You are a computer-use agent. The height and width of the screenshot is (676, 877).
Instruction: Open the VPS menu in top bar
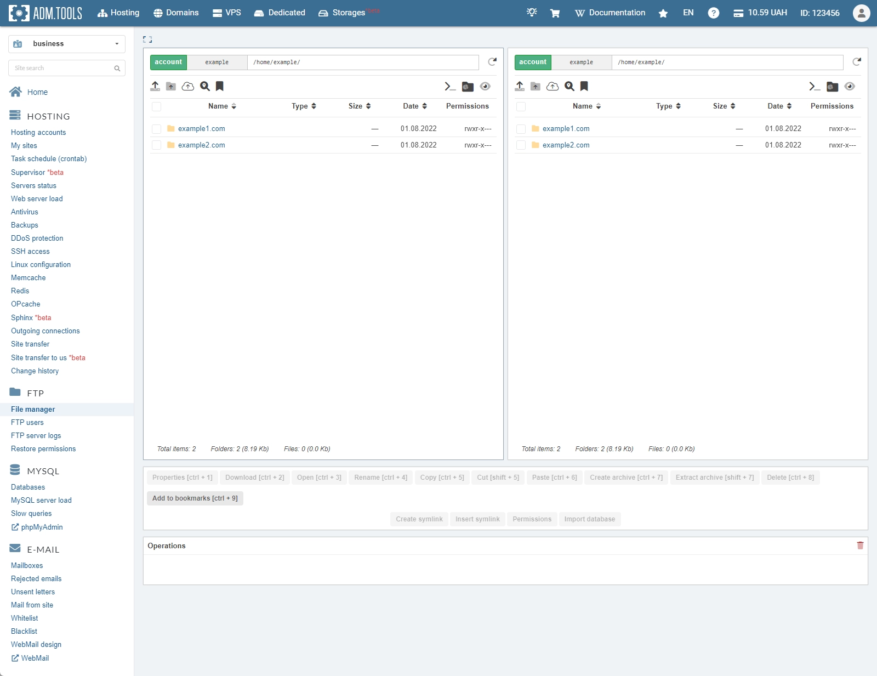pos(227,13)
